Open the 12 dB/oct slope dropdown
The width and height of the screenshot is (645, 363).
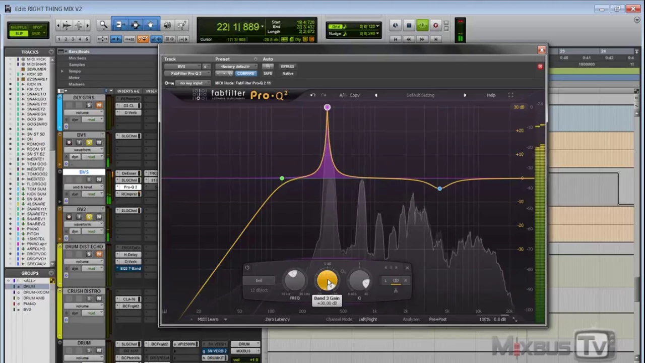click(x=259, y=290)
